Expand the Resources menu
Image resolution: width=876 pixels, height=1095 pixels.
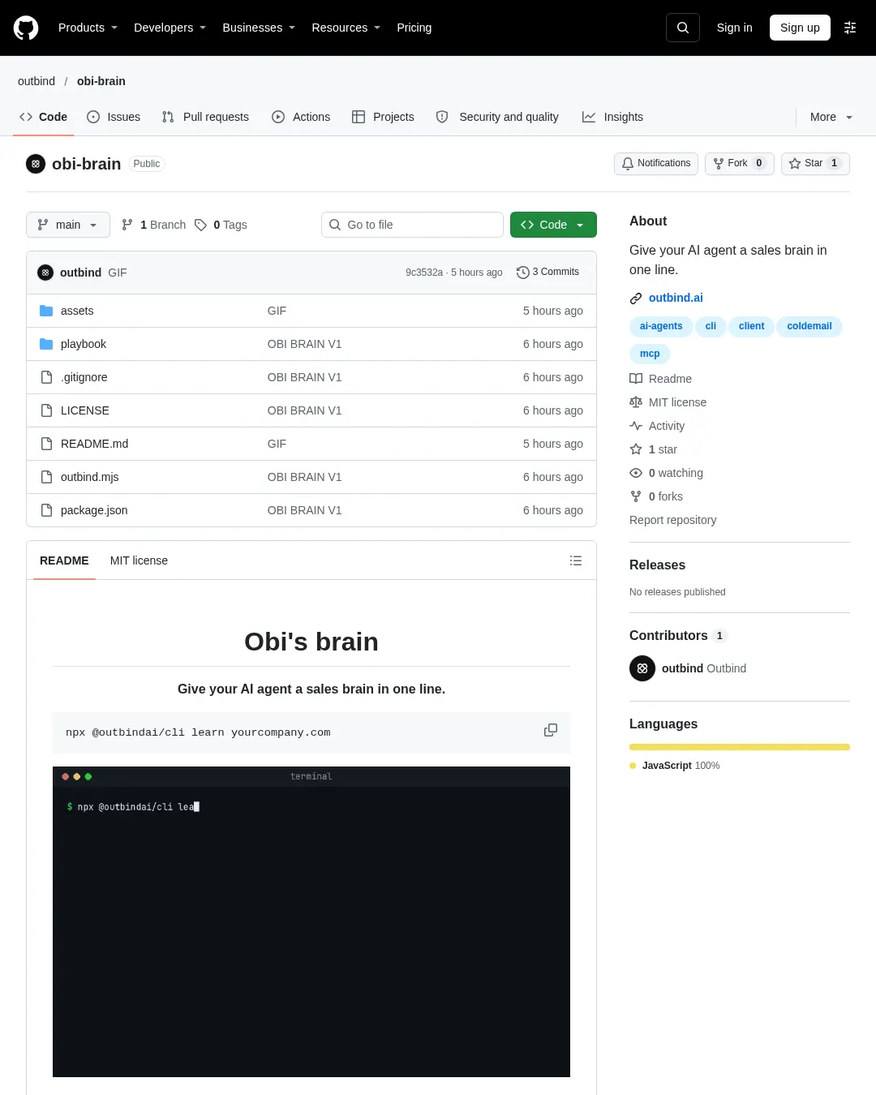coord(346,28)
